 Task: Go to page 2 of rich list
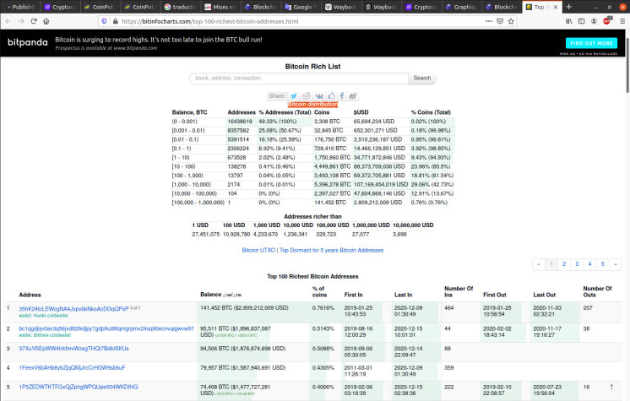click(564, 264)
